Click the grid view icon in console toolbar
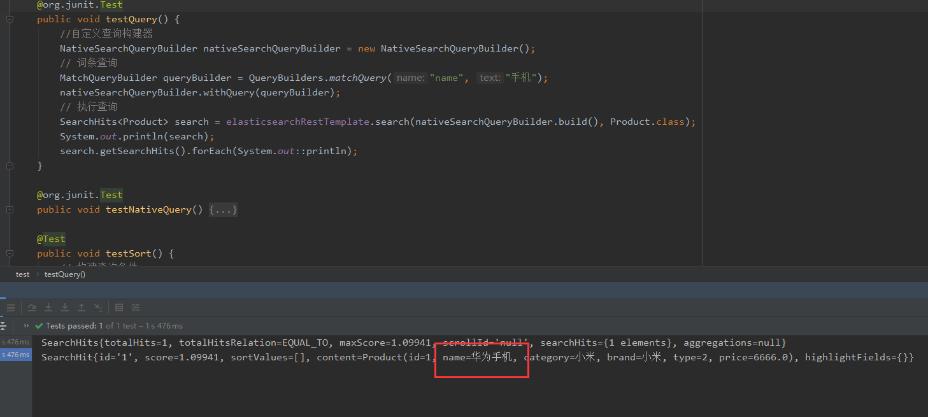The width and height of the screenshot is (928, 417). click(118, 307)
